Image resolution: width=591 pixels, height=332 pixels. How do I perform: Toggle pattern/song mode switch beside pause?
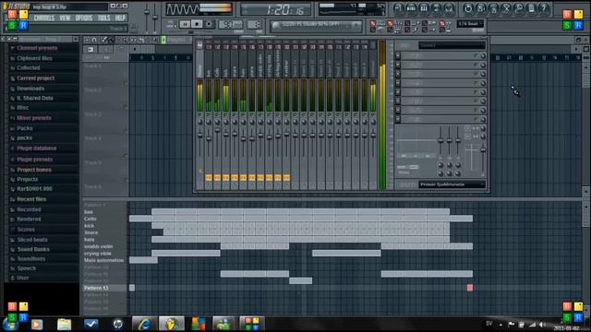tap(174, 24)
